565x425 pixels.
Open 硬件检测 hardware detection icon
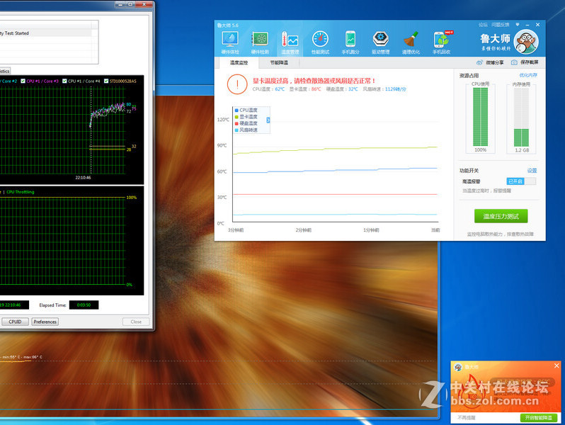pyautogui.click(x=261, y=41)
